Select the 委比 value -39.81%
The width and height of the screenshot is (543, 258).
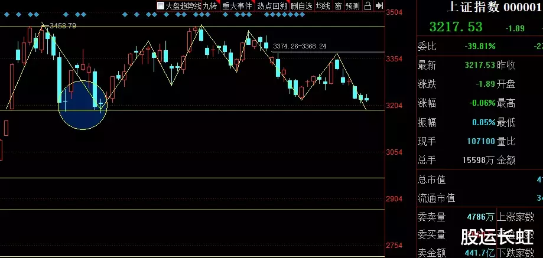480,46
